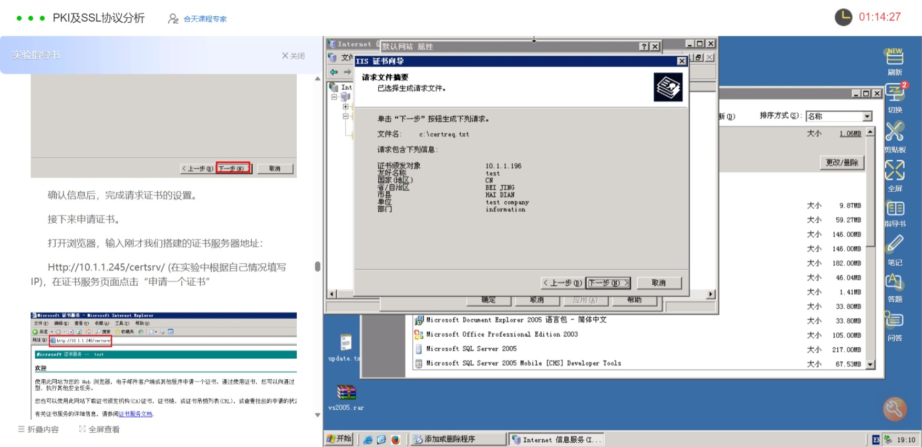Viewport: 922px width, 447px height.
Task: Select Microsoft Document Explorer 2005 语言包 entry
Action: click(x=510, y=320)
